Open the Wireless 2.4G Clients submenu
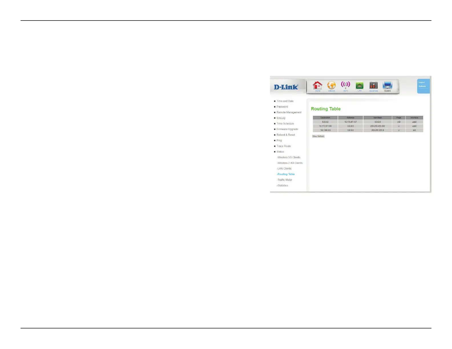This screenshot has width=452, height=349. click(290, 163)
